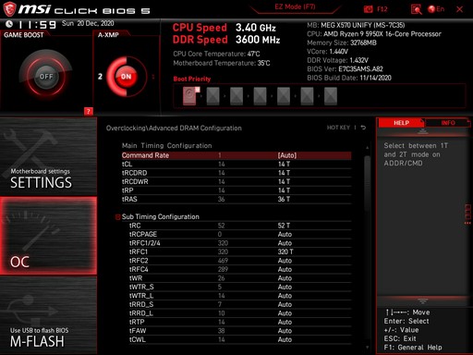Click the side panel handle on right edge
473x355 pixels.
(467, 214)
